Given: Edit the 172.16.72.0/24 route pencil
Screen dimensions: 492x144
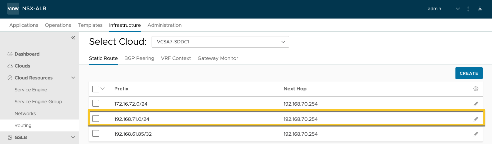Looking at the screenshot, I should [476, 104].
